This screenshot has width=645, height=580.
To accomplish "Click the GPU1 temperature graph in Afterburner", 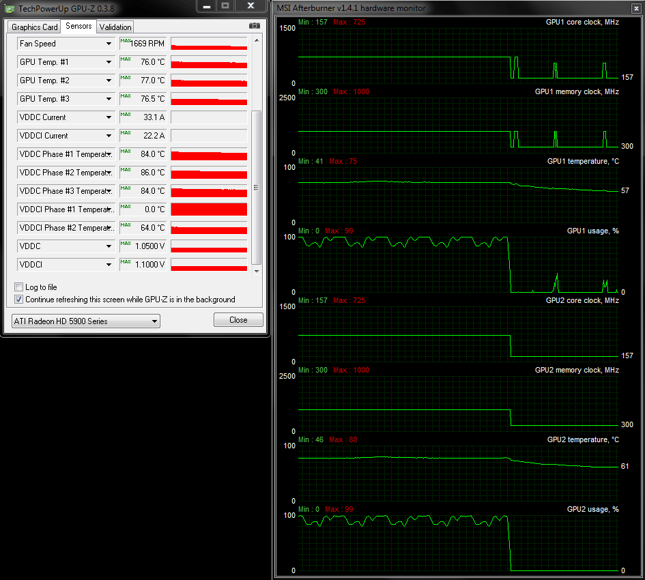I will click(458, 195).
